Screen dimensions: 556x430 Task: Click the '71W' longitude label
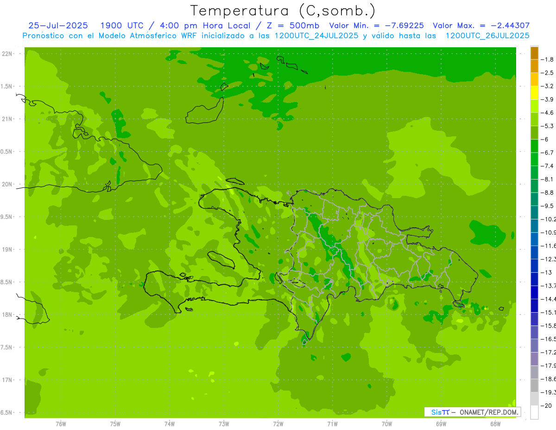coord(332,424)
